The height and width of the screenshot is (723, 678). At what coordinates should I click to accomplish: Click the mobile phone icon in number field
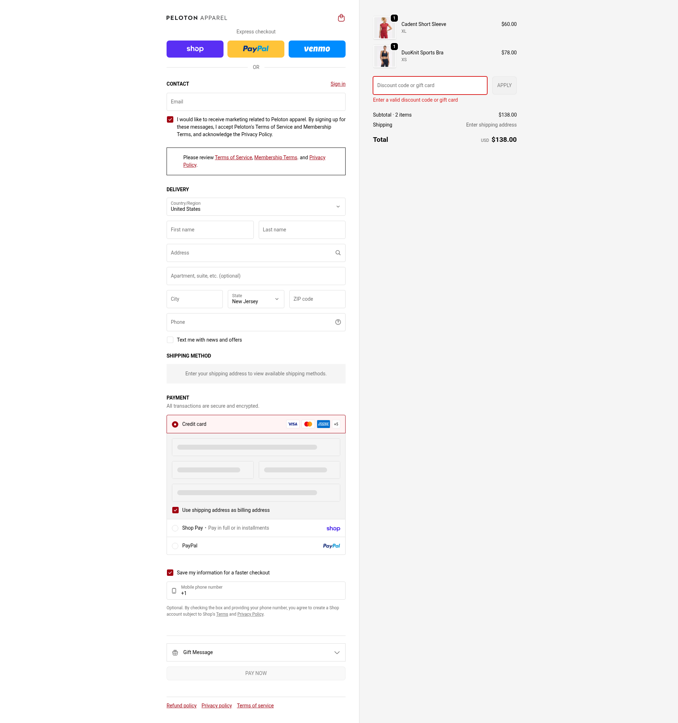coord(174,591)
